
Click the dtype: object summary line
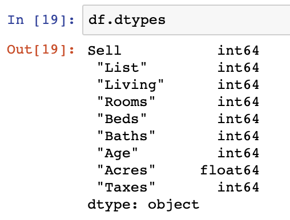143,205
